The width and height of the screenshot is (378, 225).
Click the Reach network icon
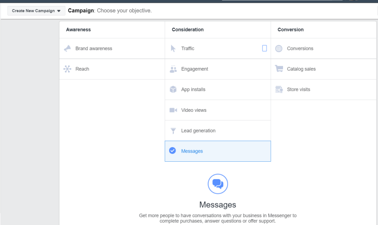point(67,69)
